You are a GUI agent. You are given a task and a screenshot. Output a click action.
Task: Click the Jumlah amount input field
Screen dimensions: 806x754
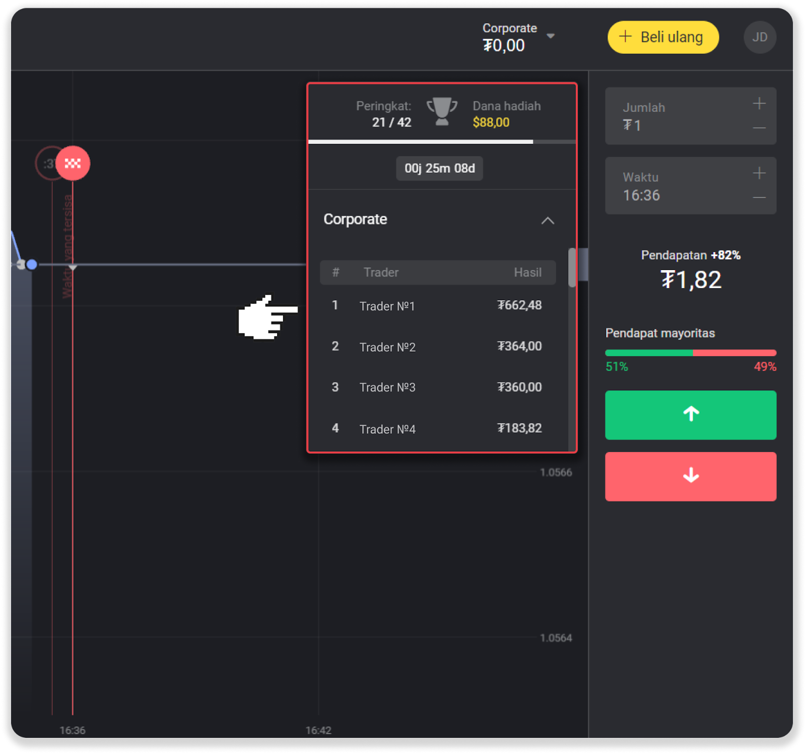coord(675,117)
